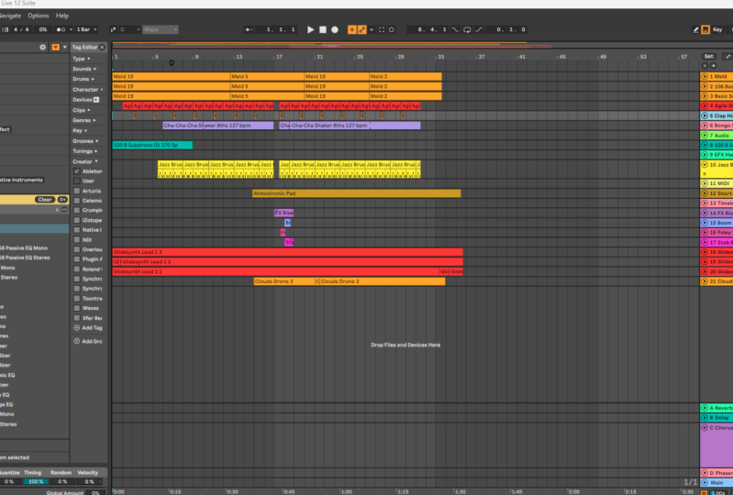Click the Re-enable Automation arrow icon
The width and height of the screenshot is (733, 495).
372,29
